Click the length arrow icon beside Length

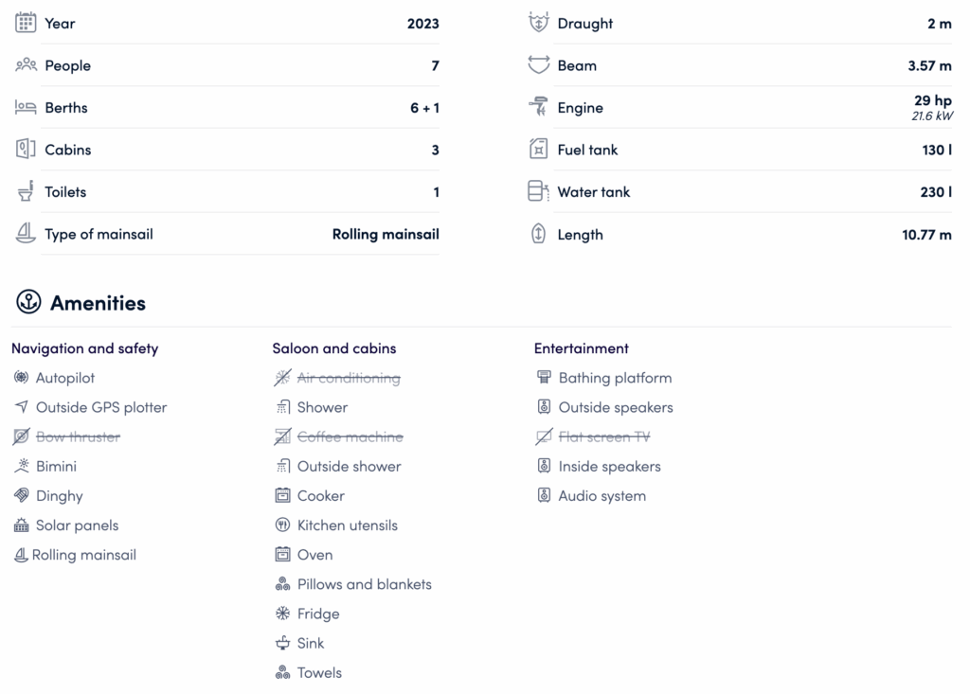tap(538, 234)
